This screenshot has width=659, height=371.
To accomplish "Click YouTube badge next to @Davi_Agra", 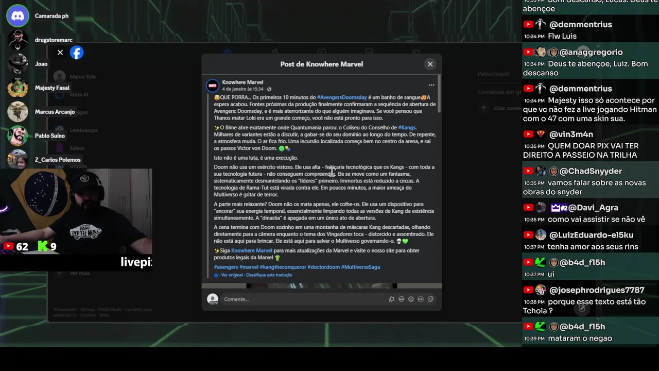I will pos(528,208).
